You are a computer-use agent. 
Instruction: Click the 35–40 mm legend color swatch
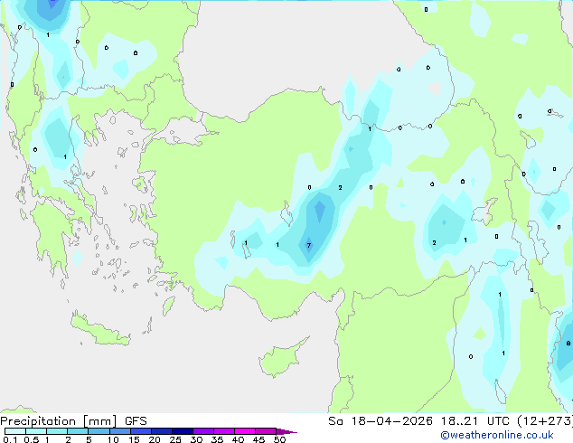pyautogui.click(x=223, y=431)
